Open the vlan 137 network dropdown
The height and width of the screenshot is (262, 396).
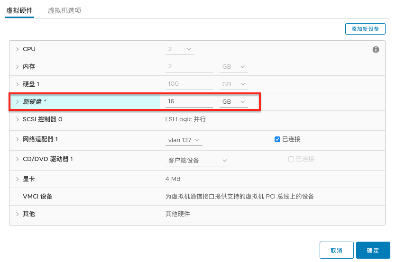[184, 140]
